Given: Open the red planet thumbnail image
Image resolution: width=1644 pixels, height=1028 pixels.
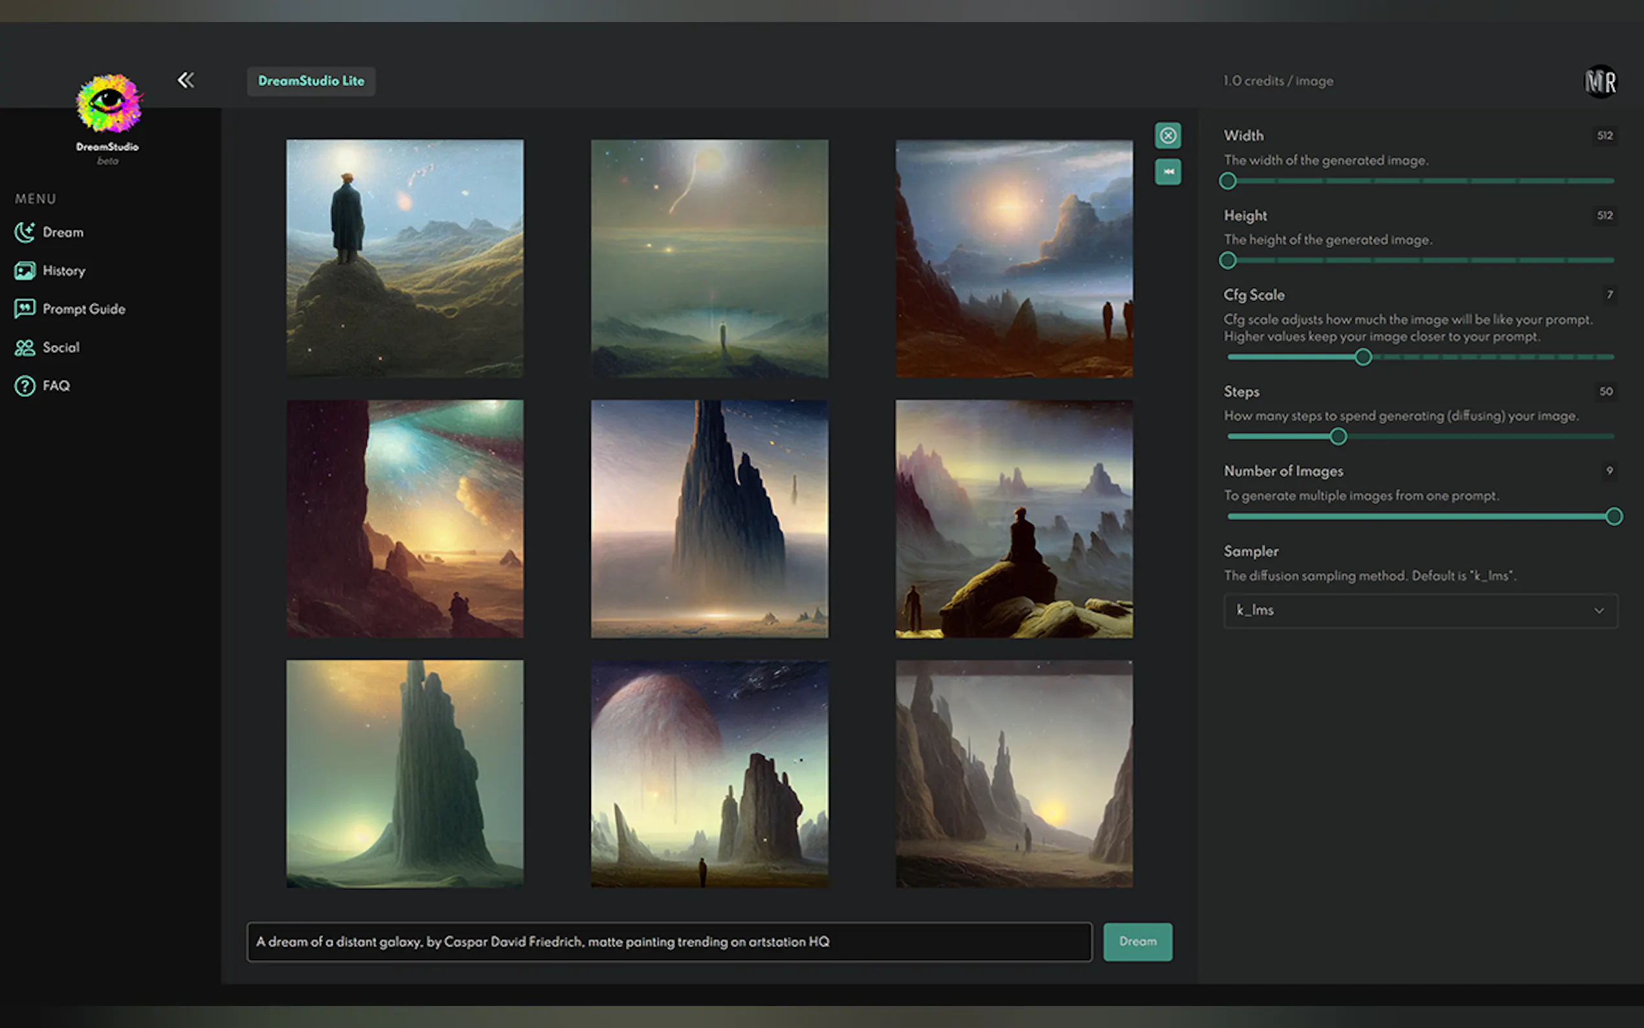Looking at the screenshot, I should pos(709,773).
